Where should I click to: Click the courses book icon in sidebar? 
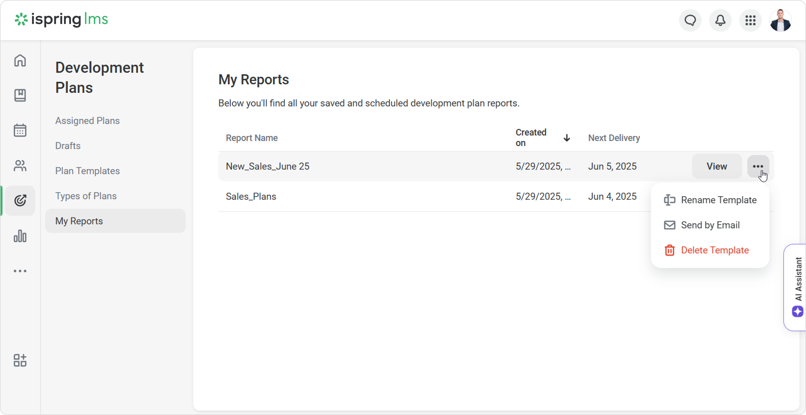20,95
